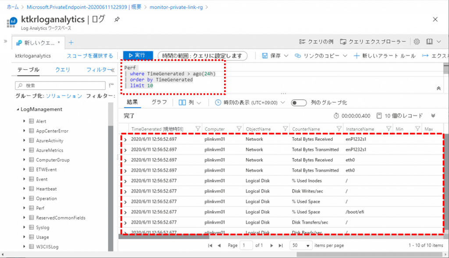Click the Export (エクスポート) button
The image size is (449, 258).
coord(435,56)
